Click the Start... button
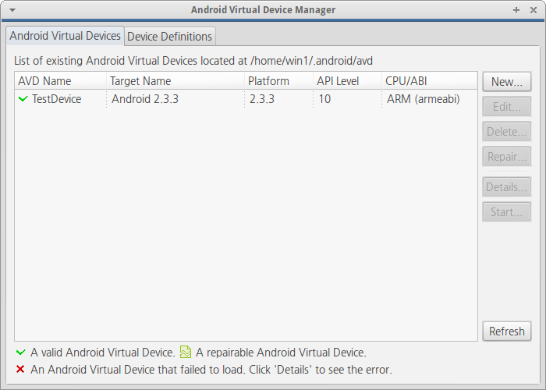 click(x=507, y=212)
